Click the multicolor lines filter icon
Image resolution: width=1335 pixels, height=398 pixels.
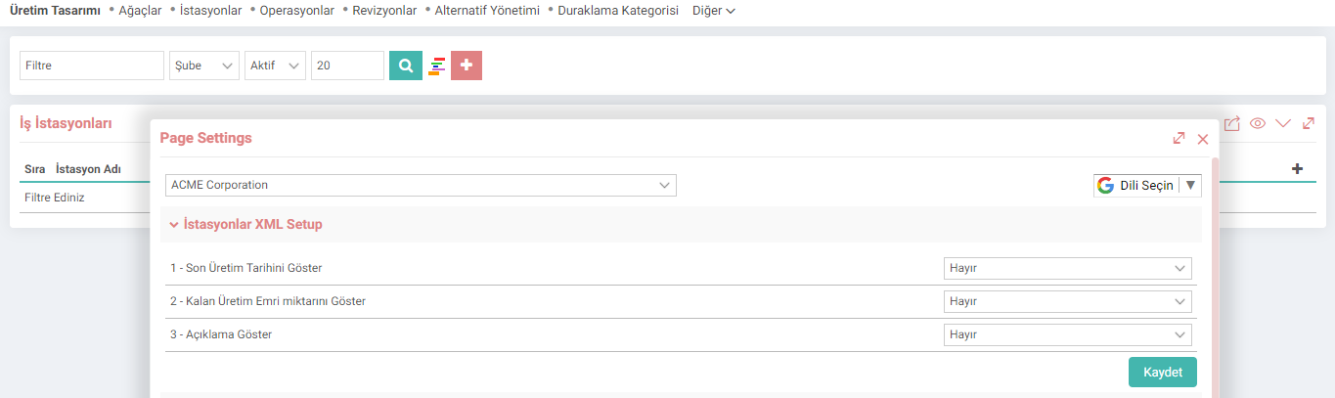click(x=436, y=66)
